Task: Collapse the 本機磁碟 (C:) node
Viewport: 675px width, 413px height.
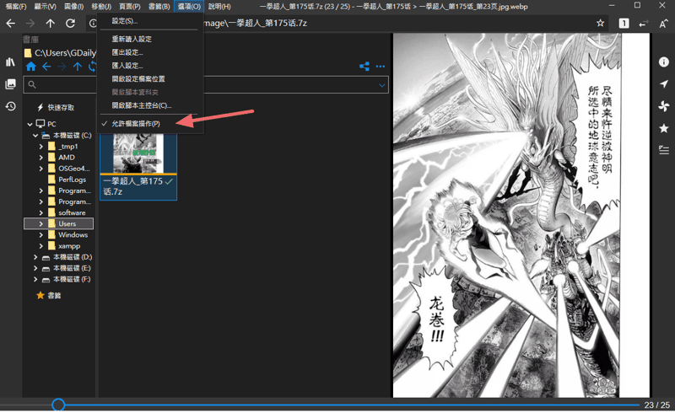Action: point(35,136)
